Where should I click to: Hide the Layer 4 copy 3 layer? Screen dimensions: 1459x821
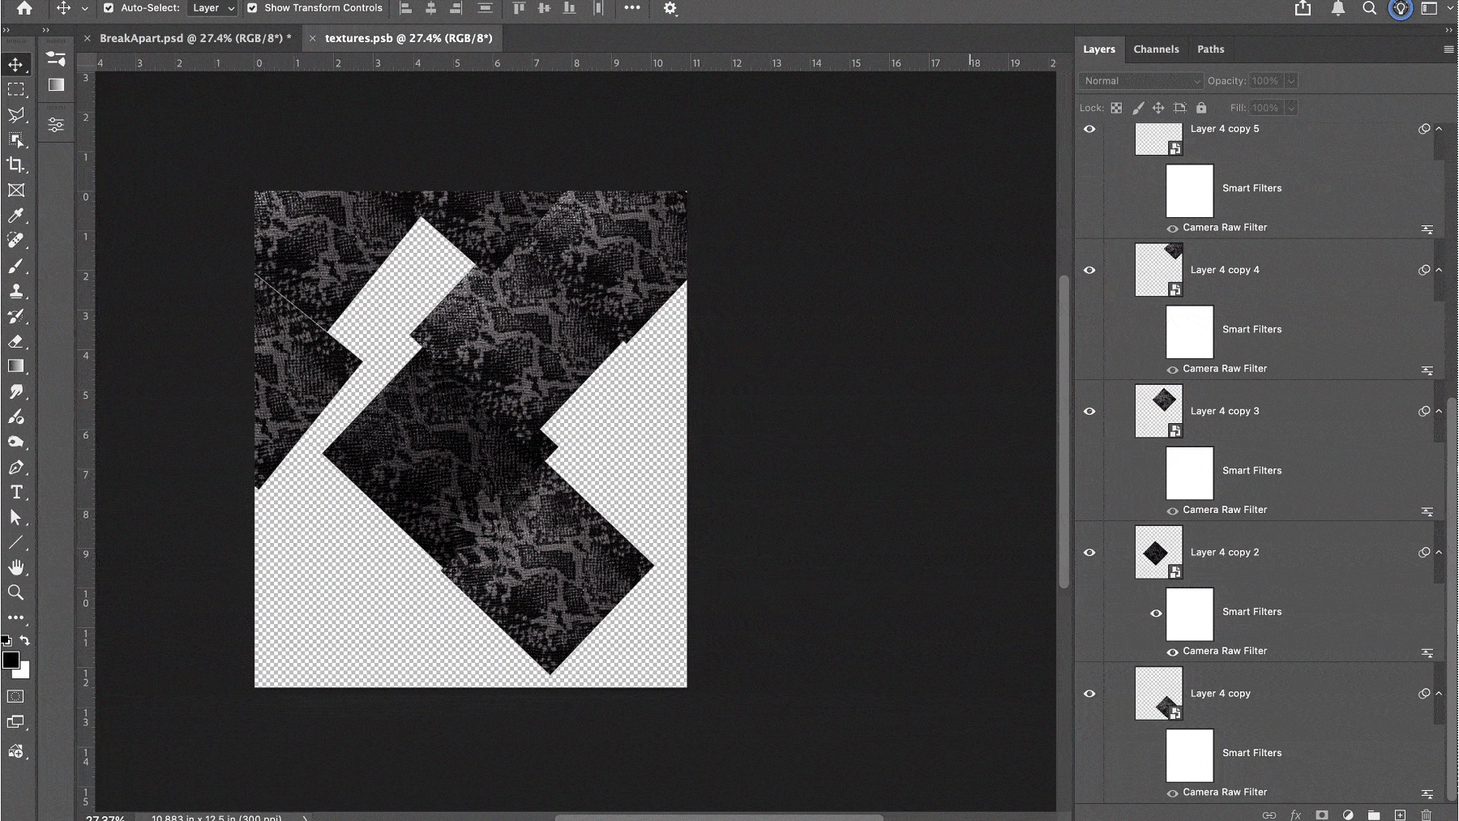coord(1089,411)
